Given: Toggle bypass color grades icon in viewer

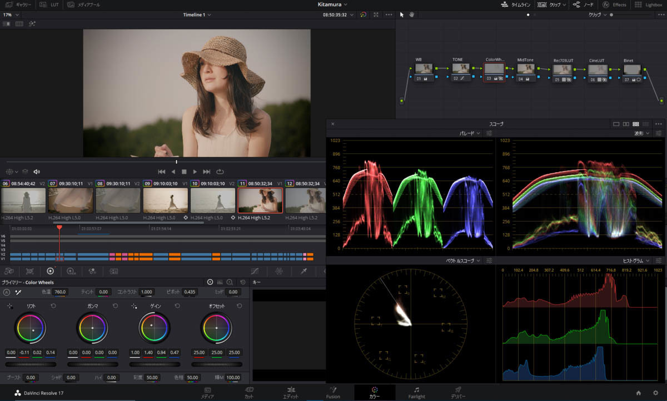Looking at the screenshot, I should tap(363, 14).
